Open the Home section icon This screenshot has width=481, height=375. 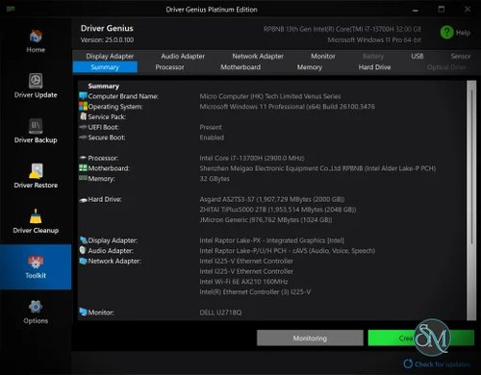pos(36,37)
